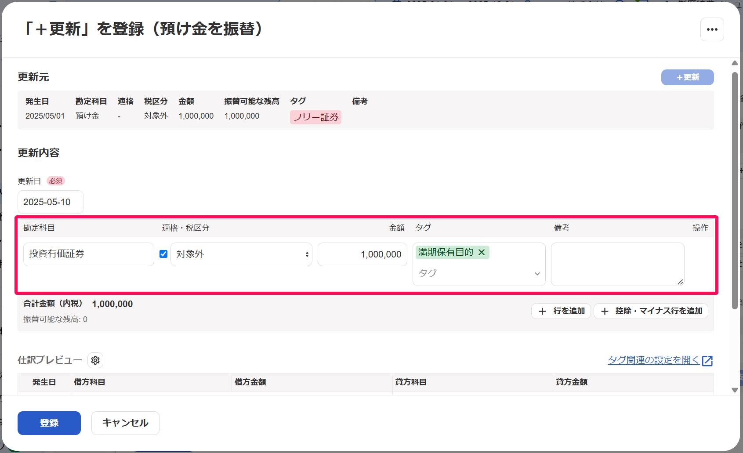Click the external link icon after タグ関連の設定を開く
Viewport: 743px width, 453px height.
[707, 361]
